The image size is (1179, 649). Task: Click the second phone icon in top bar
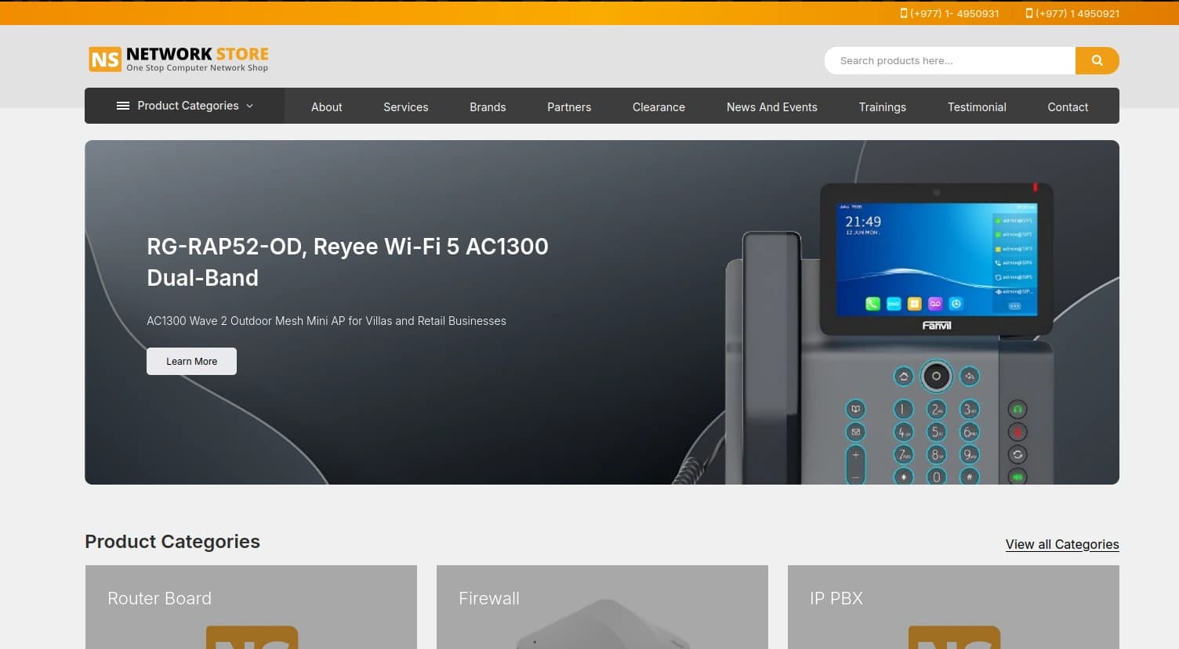click(1028, 13)
